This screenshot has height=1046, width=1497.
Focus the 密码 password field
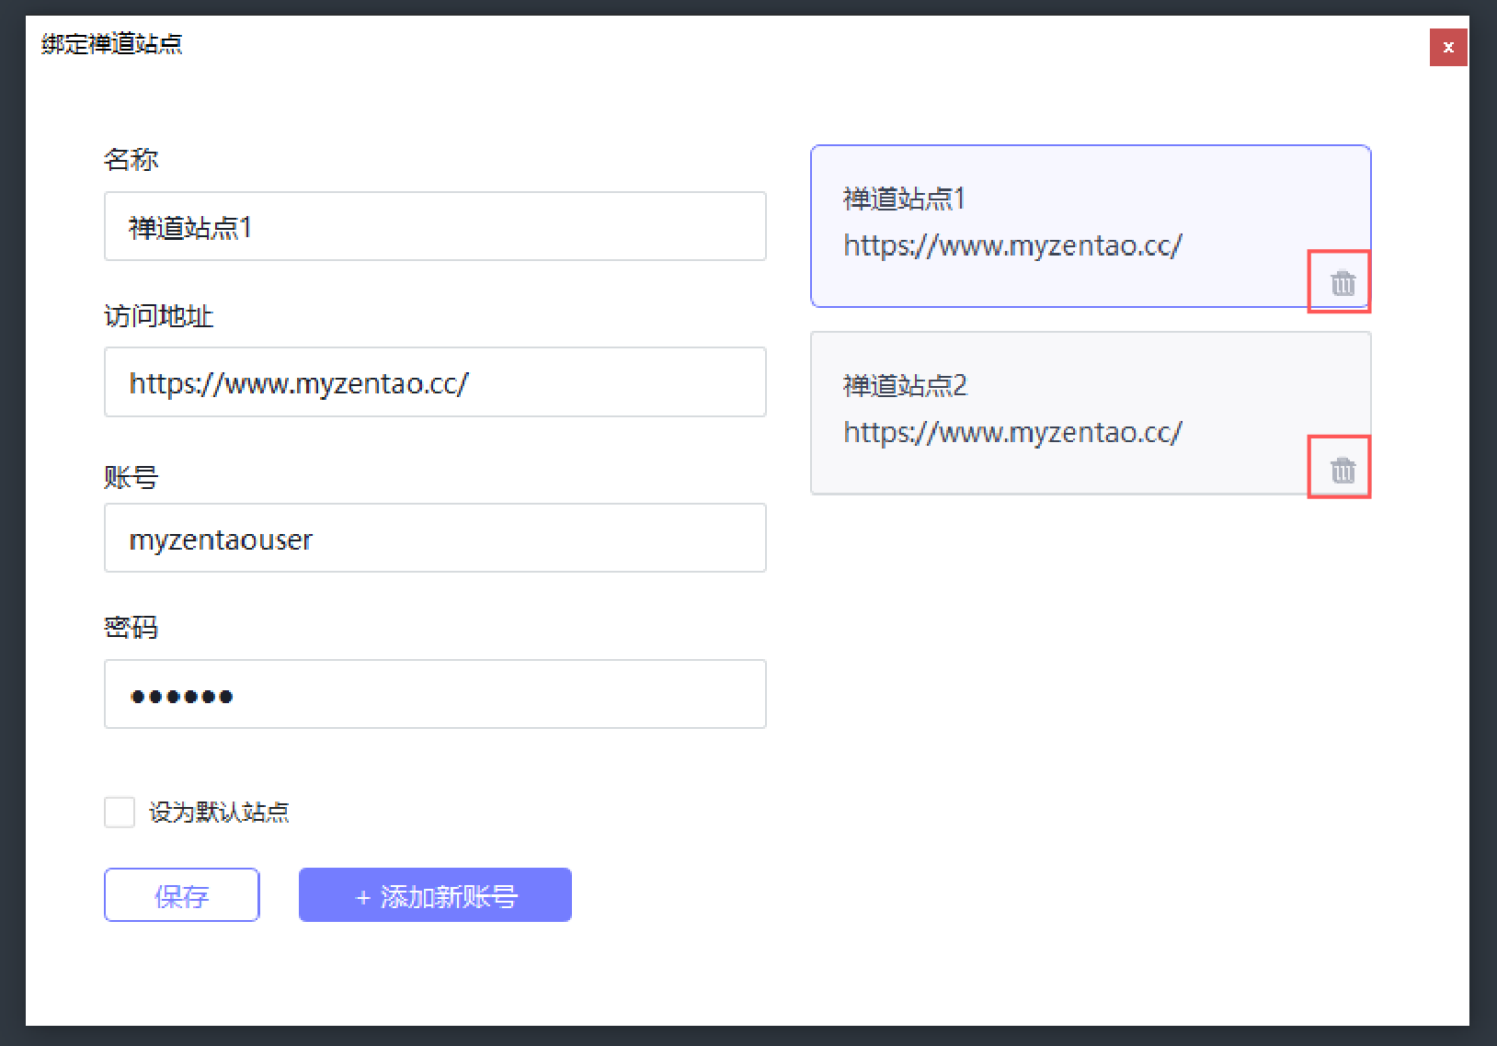tap(435, 694)
